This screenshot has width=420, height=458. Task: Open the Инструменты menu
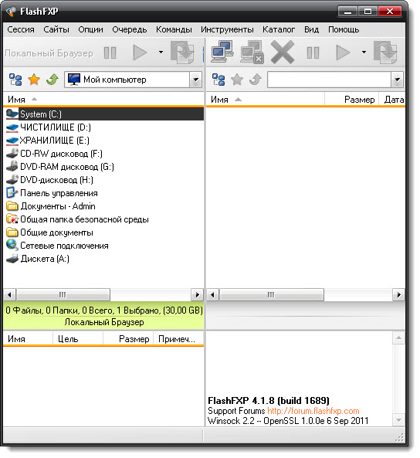tap(227, 29)
